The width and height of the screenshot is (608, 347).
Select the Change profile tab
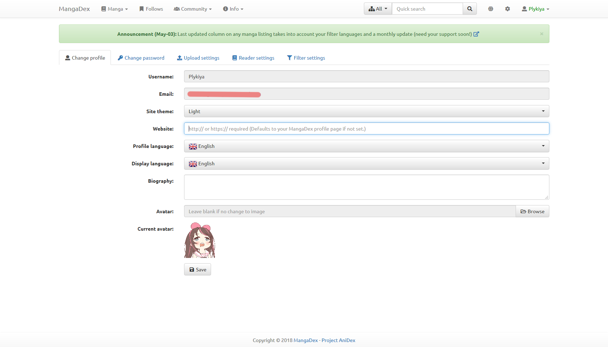click(x=85, y=58)
